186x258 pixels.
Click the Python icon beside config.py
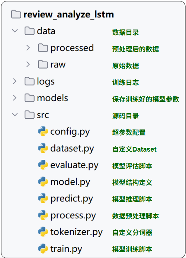(x=43, y=131)
